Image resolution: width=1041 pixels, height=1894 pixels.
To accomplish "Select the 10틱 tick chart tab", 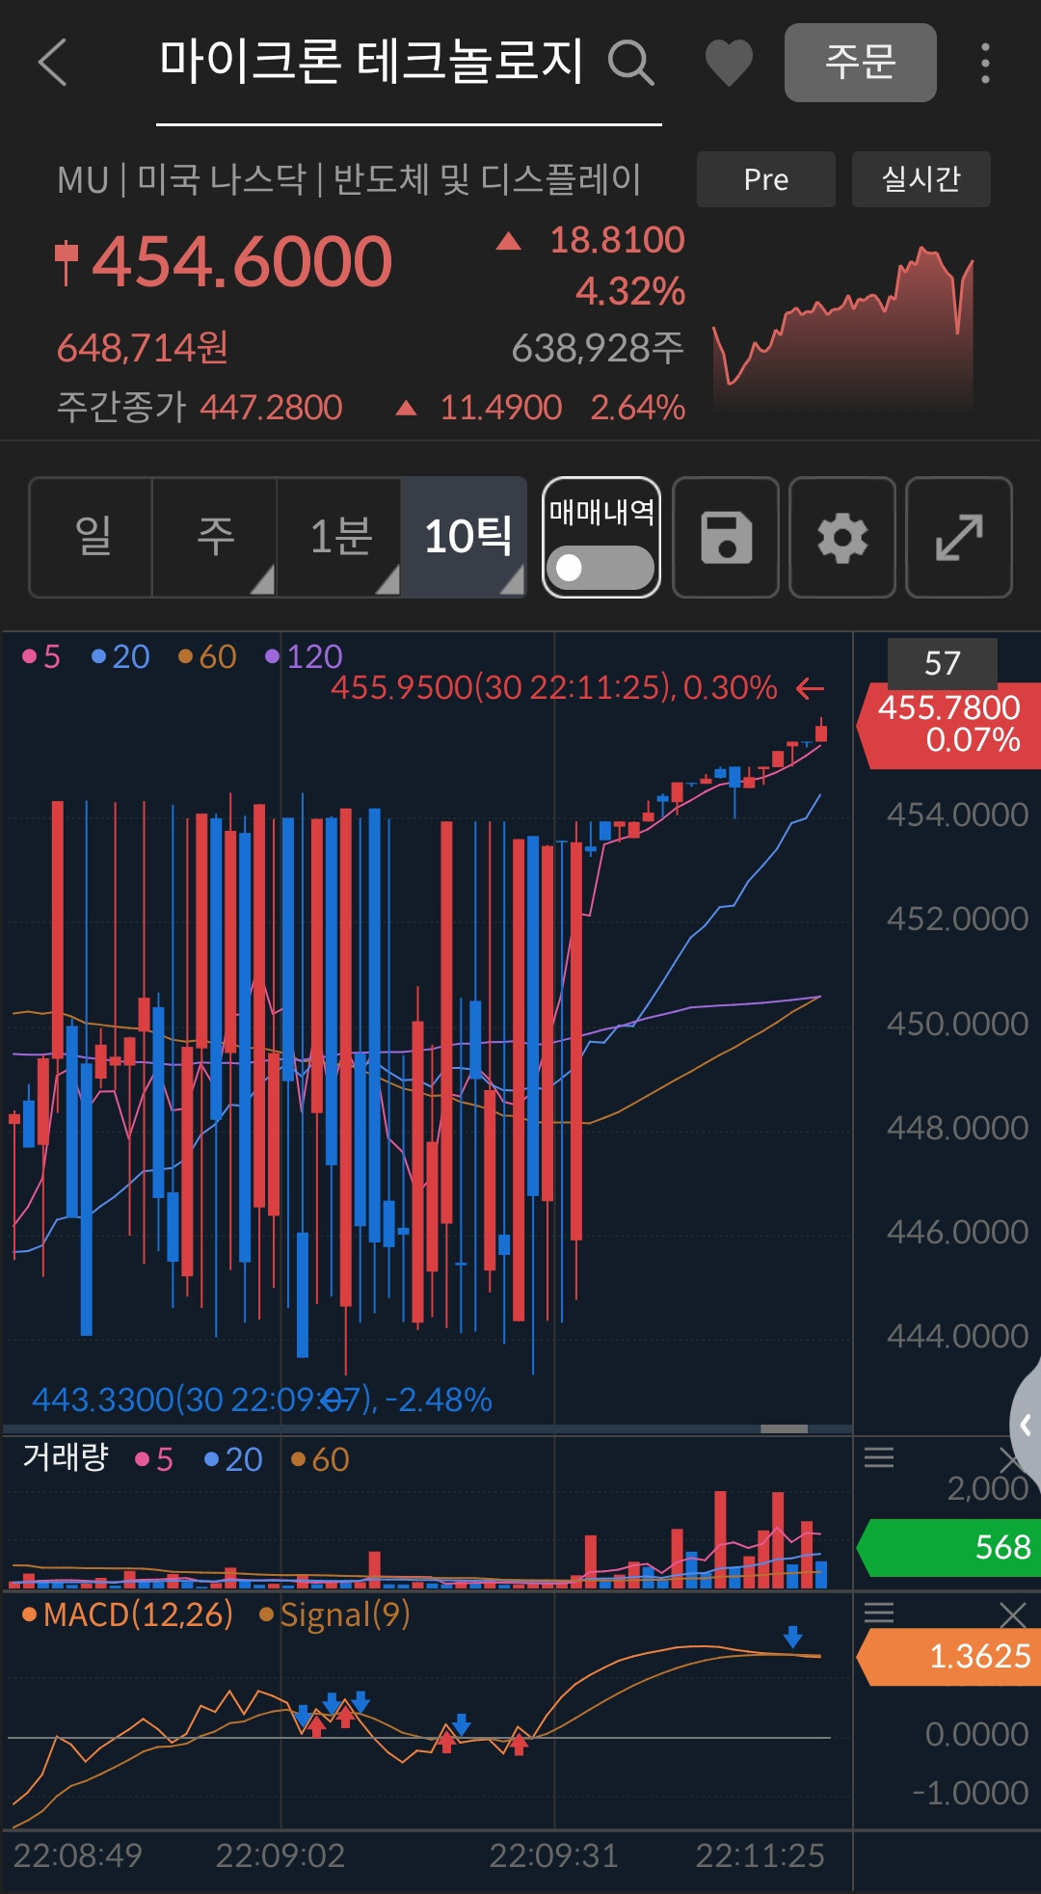I will [x=465, y=537].
